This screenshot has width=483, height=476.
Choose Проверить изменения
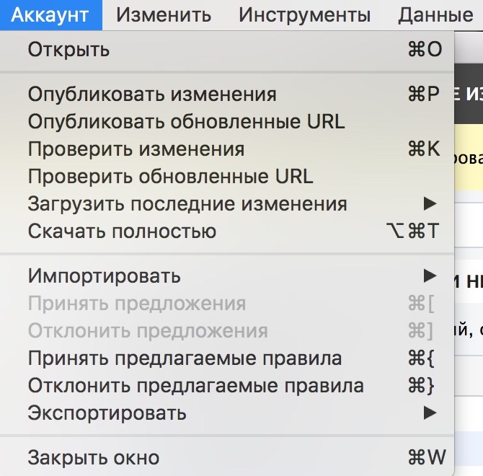pos(227,149)
